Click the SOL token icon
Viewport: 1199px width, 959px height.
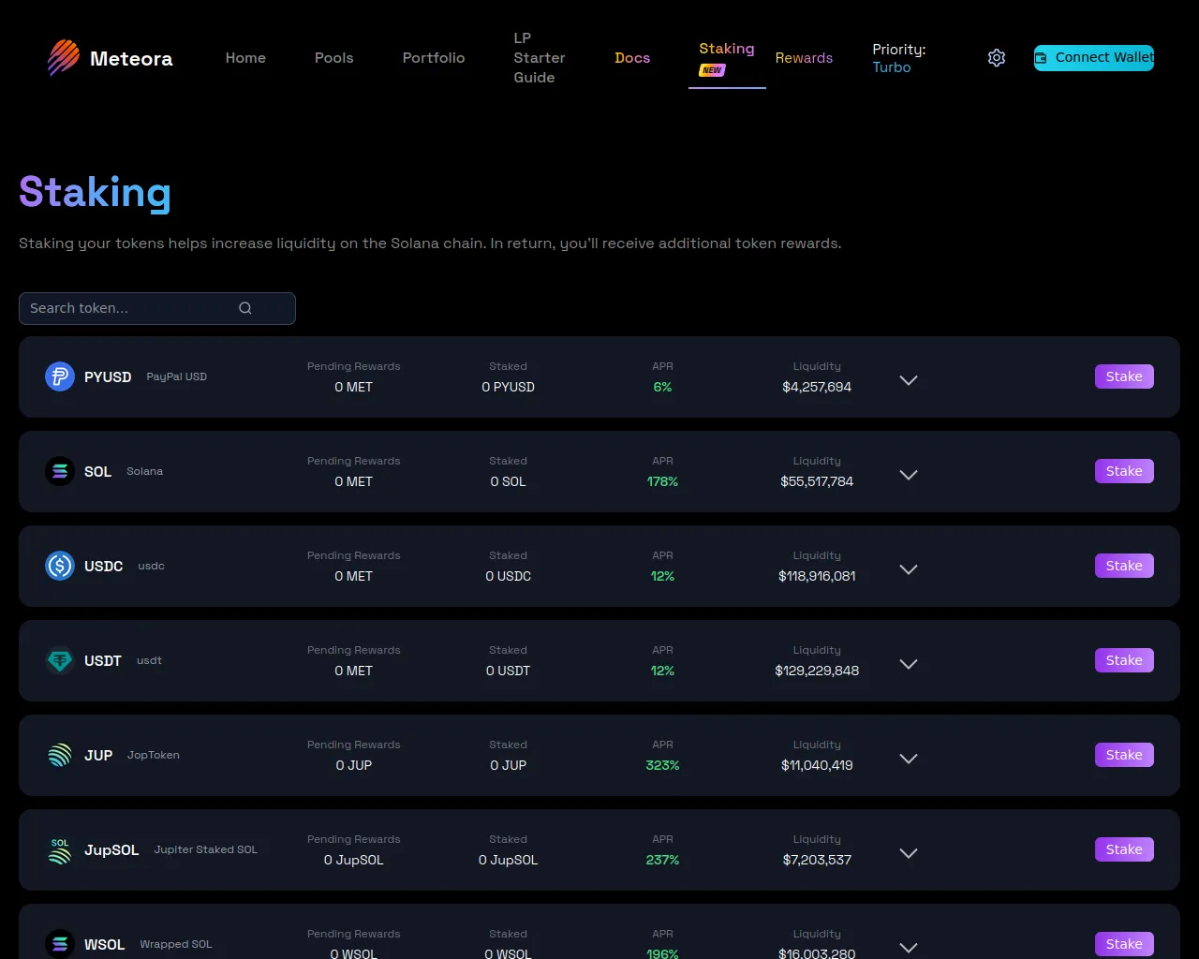coord(60,471)
